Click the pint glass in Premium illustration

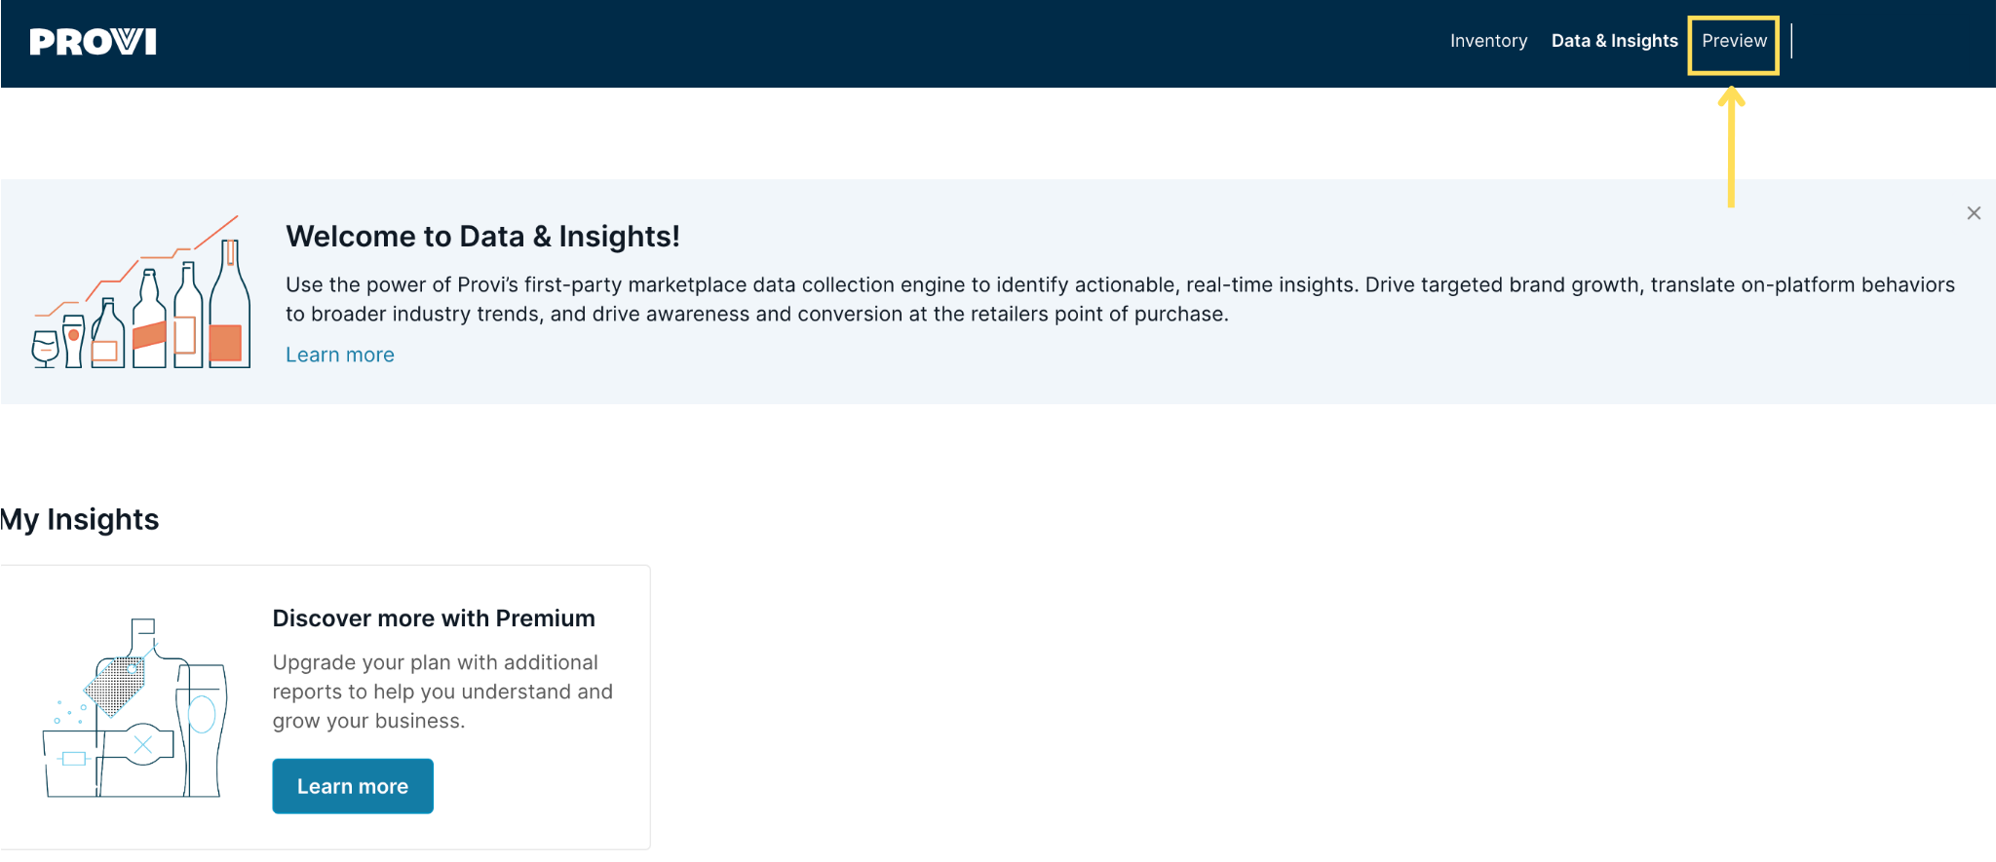202,729
